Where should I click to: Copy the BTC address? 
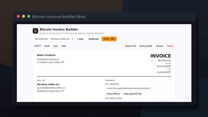113,94
